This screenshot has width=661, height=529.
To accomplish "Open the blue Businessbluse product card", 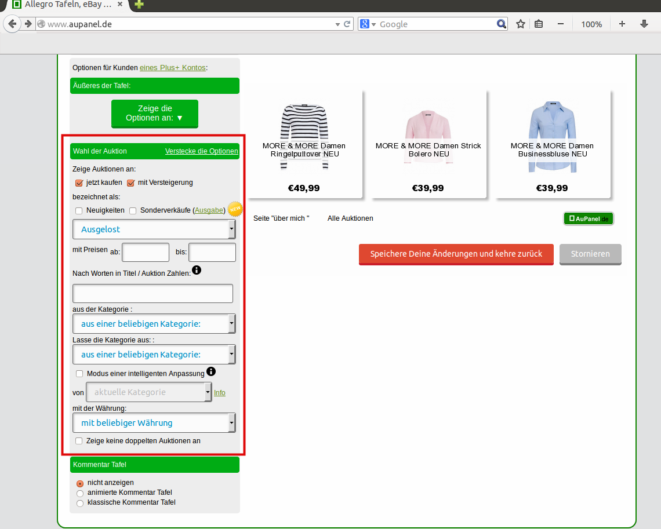I will click(552, 144).
